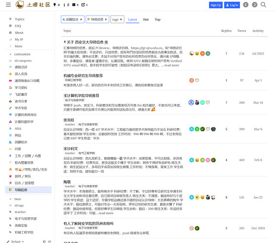Select the highlighted 导师信息 sidebar category
The width and height of the screenshot is (277, 243).
click(29, 190)
